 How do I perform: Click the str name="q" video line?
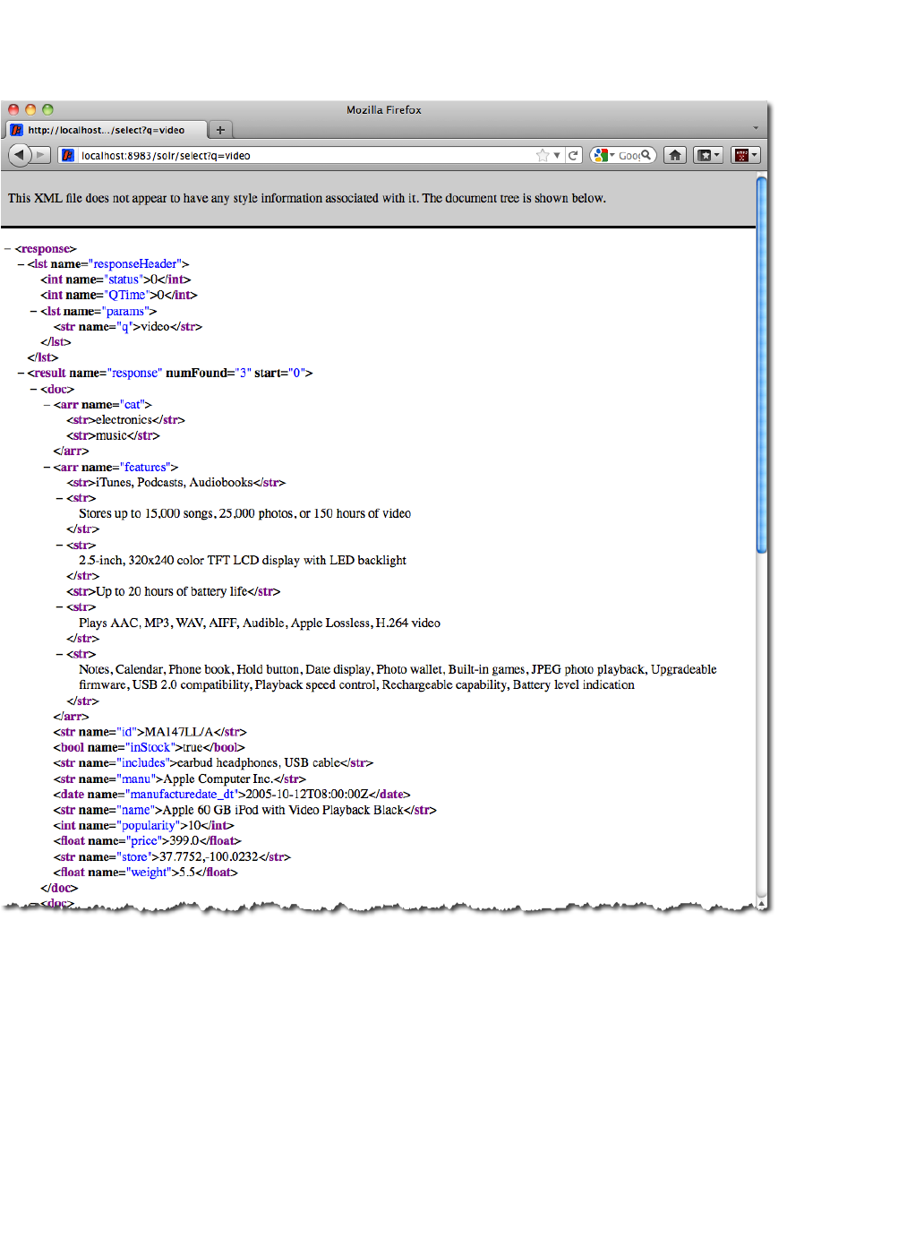pyautogui.click(x=128, y=327)
